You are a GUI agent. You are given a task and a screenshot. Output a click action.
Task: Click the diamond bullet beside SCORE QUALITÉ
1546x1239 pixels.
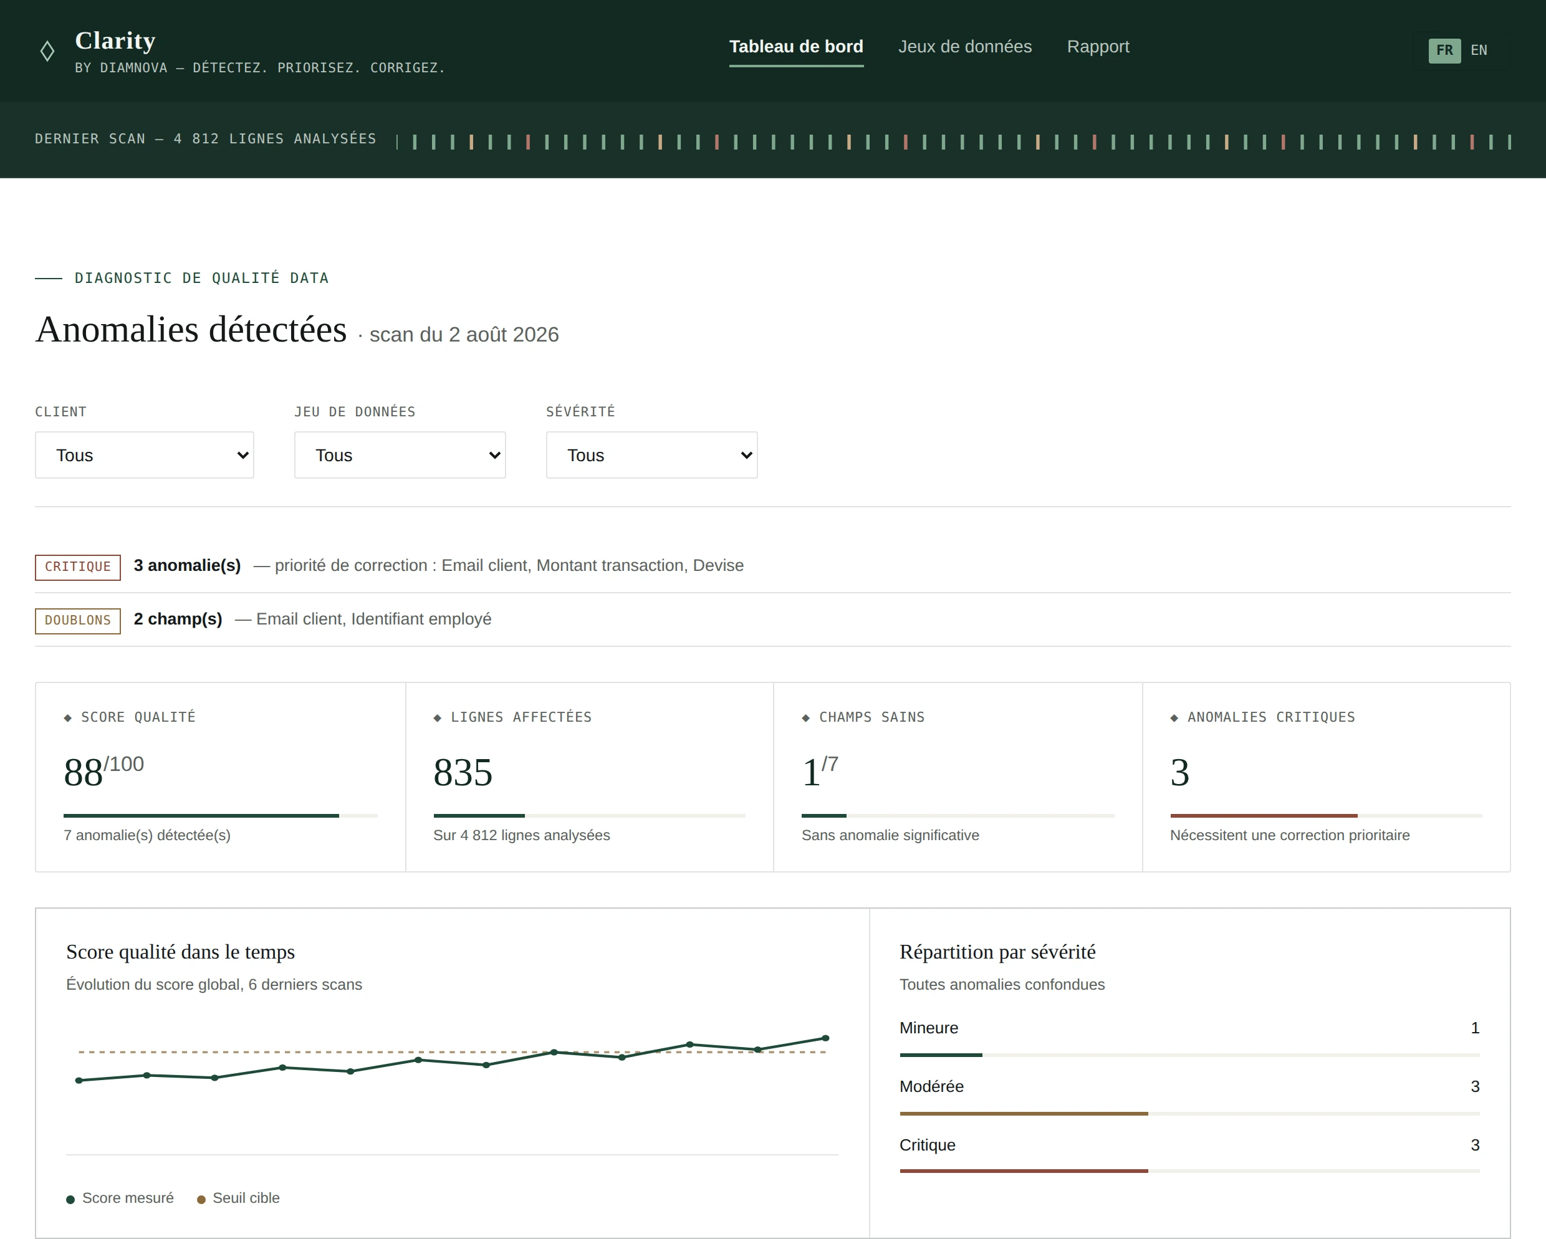[67, 718]
